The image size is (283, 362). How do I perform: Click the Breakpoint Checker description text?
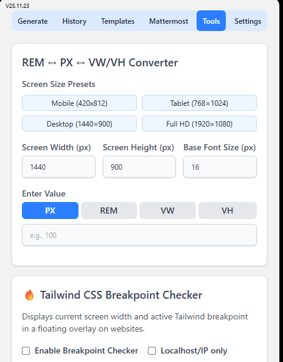[135, 322]
